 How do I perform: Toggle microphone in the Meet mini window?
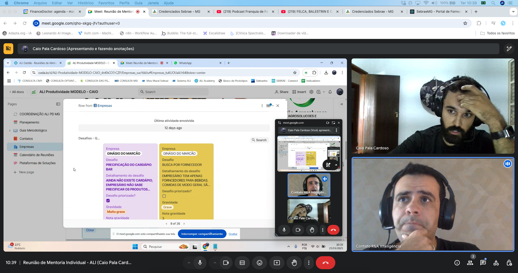(x=284, y=230)
